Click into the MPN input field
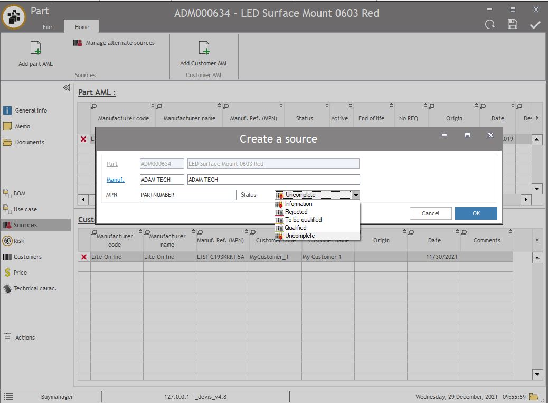Screen dimensions: 548x403 click(187, 195)
